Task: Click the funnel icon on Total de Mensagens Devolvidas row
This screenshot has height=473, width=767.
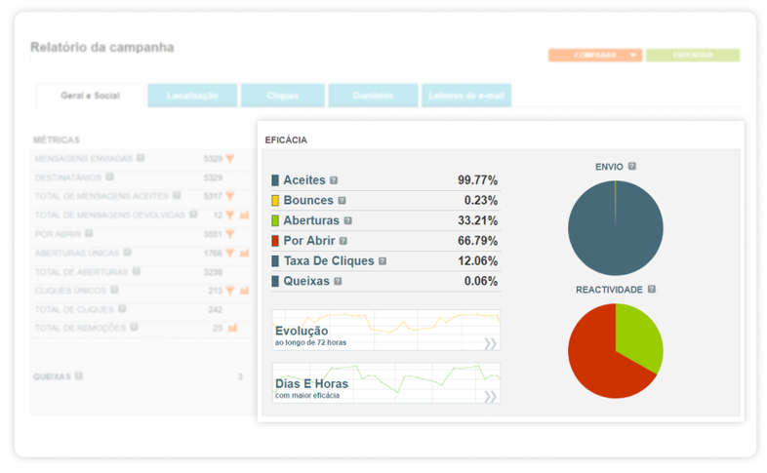Action: click(230, 215)
